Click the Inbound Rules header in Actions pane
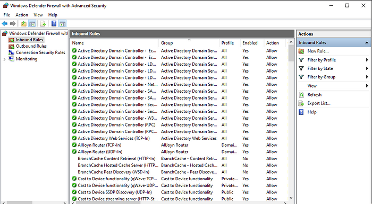The height and width of the screenshot is (204, 372). [x=333, y=42]
